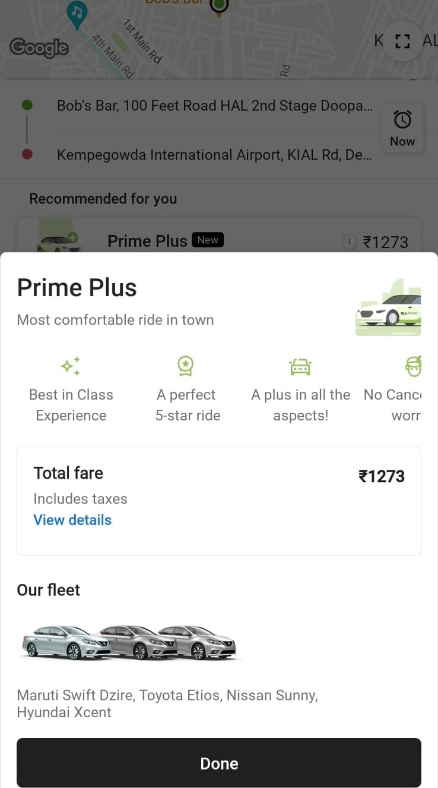This screenshot has height=788, width=438.
Task: Click the Prime Plus car illustration
Action: [388, 308]
